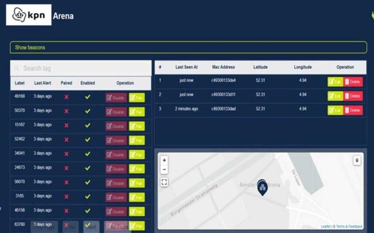The width and height of the screenshot is (374, 233).
Task: Click the KPN logo
Action: 29,15
